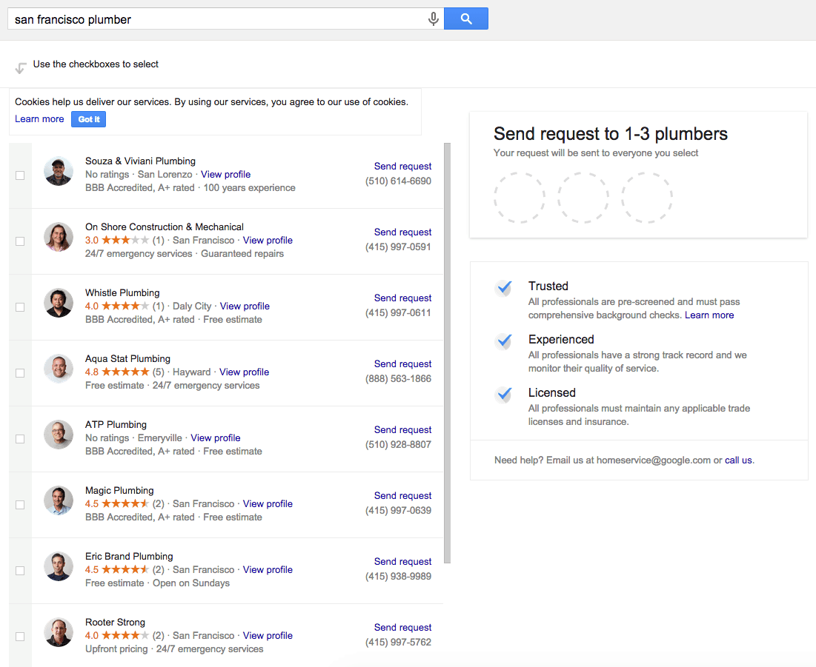816x667 pixels.
Task: Click the checkmark icon next to Licensed
Action: 505,395
